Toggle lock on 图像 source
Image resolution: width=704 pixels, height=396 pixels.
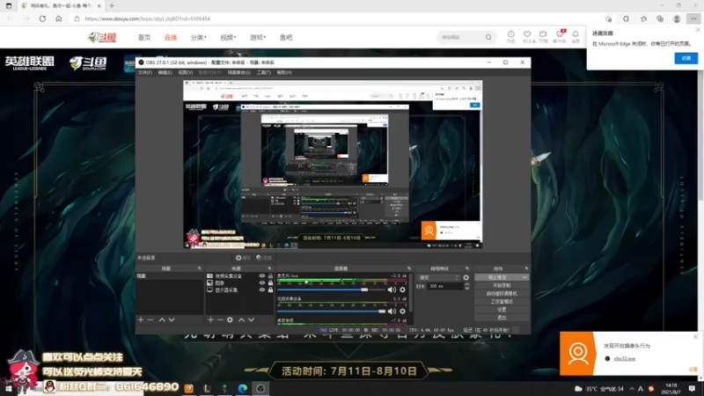point(270,282)
